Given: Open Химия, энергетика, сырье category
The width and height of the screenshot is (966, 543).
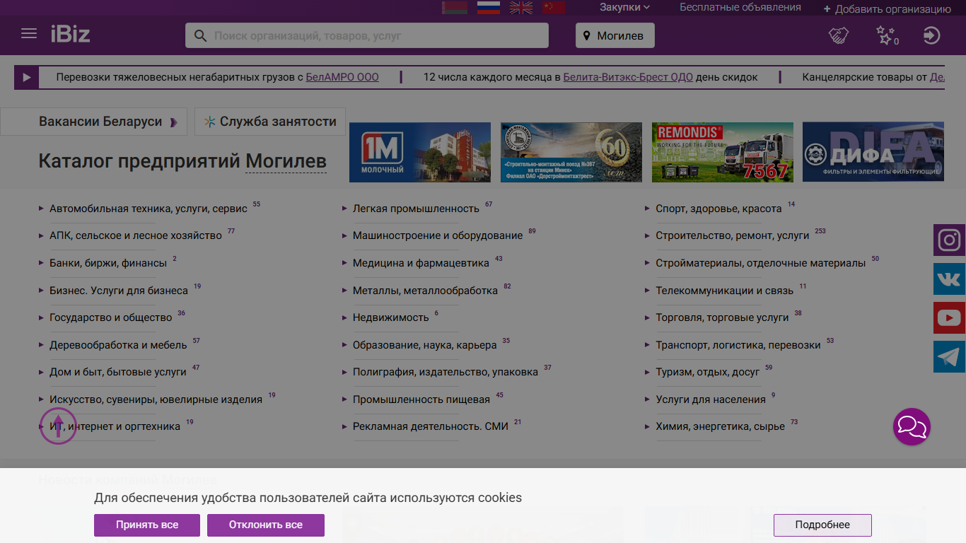Looking at the screenshot, I should click(x=720, y=426).
